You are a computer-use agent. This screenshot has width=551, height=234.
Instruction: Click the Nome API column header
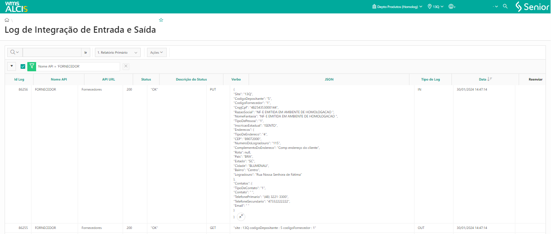click(59, 79)
